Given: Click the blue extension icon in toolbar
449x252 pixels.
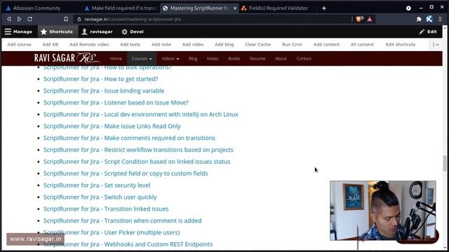Looking at the screenshot, I should coord(429,19).
